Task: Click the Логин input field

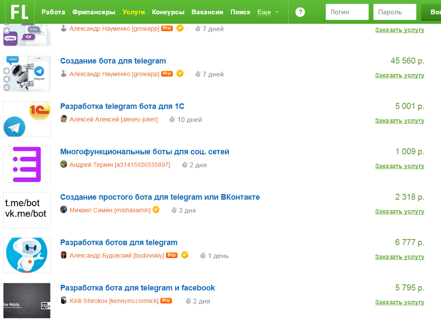Action: (347, 12)
